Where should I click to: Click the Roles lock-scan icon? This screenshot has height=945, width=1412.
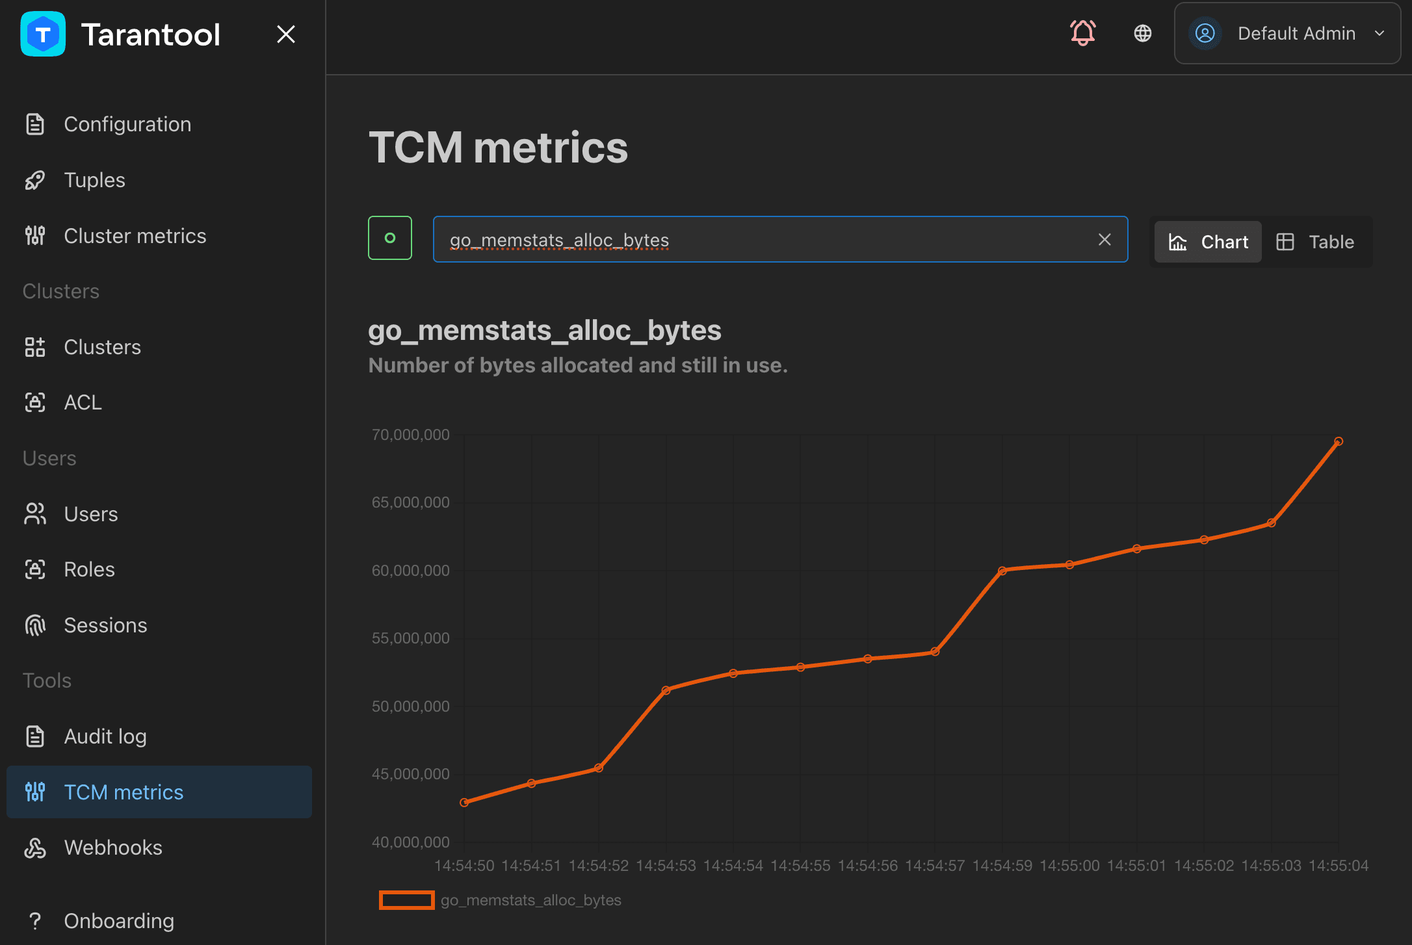click(x=35, y=569)
